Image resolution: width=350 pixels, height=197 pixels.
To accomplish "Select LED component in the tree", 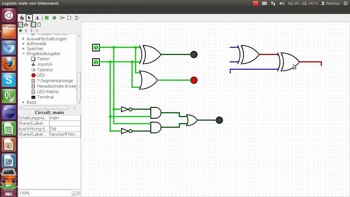I will coord(41,75).
